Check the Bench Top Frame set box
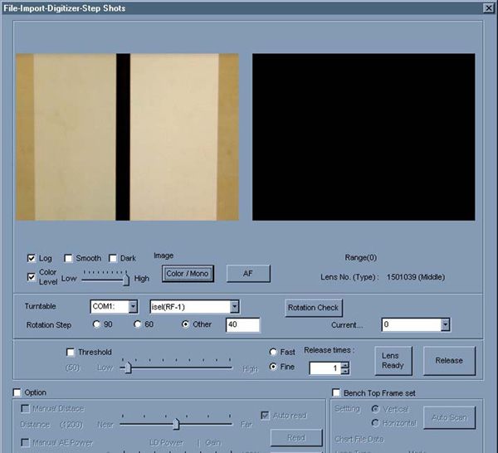498x453 pixels. pyautogui.click(x=336, y=392)
